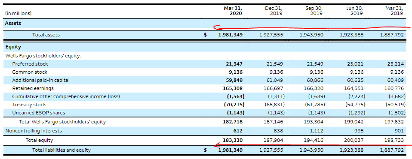Viewport: 412px width, 159px height.
Task: Click the Mar 31, 2019 column header
Action: tap(394, 11)
